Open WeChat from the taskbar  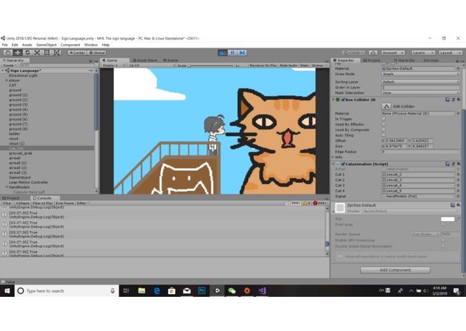(232, 291)
